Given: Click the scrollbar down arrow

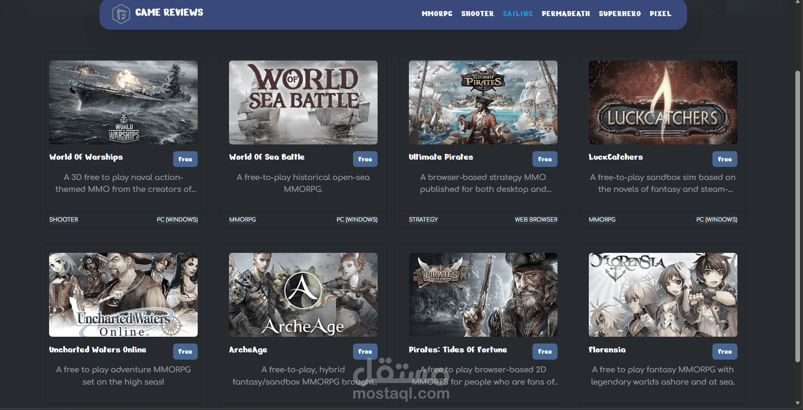Looking at the screenshot, I should point(797,403).
